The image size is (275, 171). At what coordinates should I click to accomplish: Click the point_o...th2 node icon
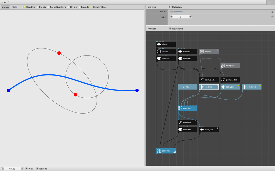pos(223,80)
